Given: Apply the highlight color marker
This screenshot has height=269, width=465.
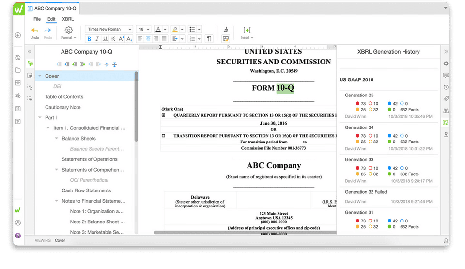Looking at the screenshot, I should click(x=175, y=29).
